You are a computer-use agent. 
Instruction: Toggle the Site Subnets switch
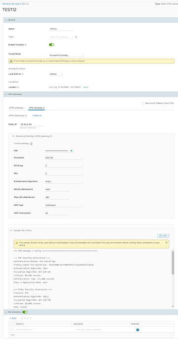[x=25, y=312]
